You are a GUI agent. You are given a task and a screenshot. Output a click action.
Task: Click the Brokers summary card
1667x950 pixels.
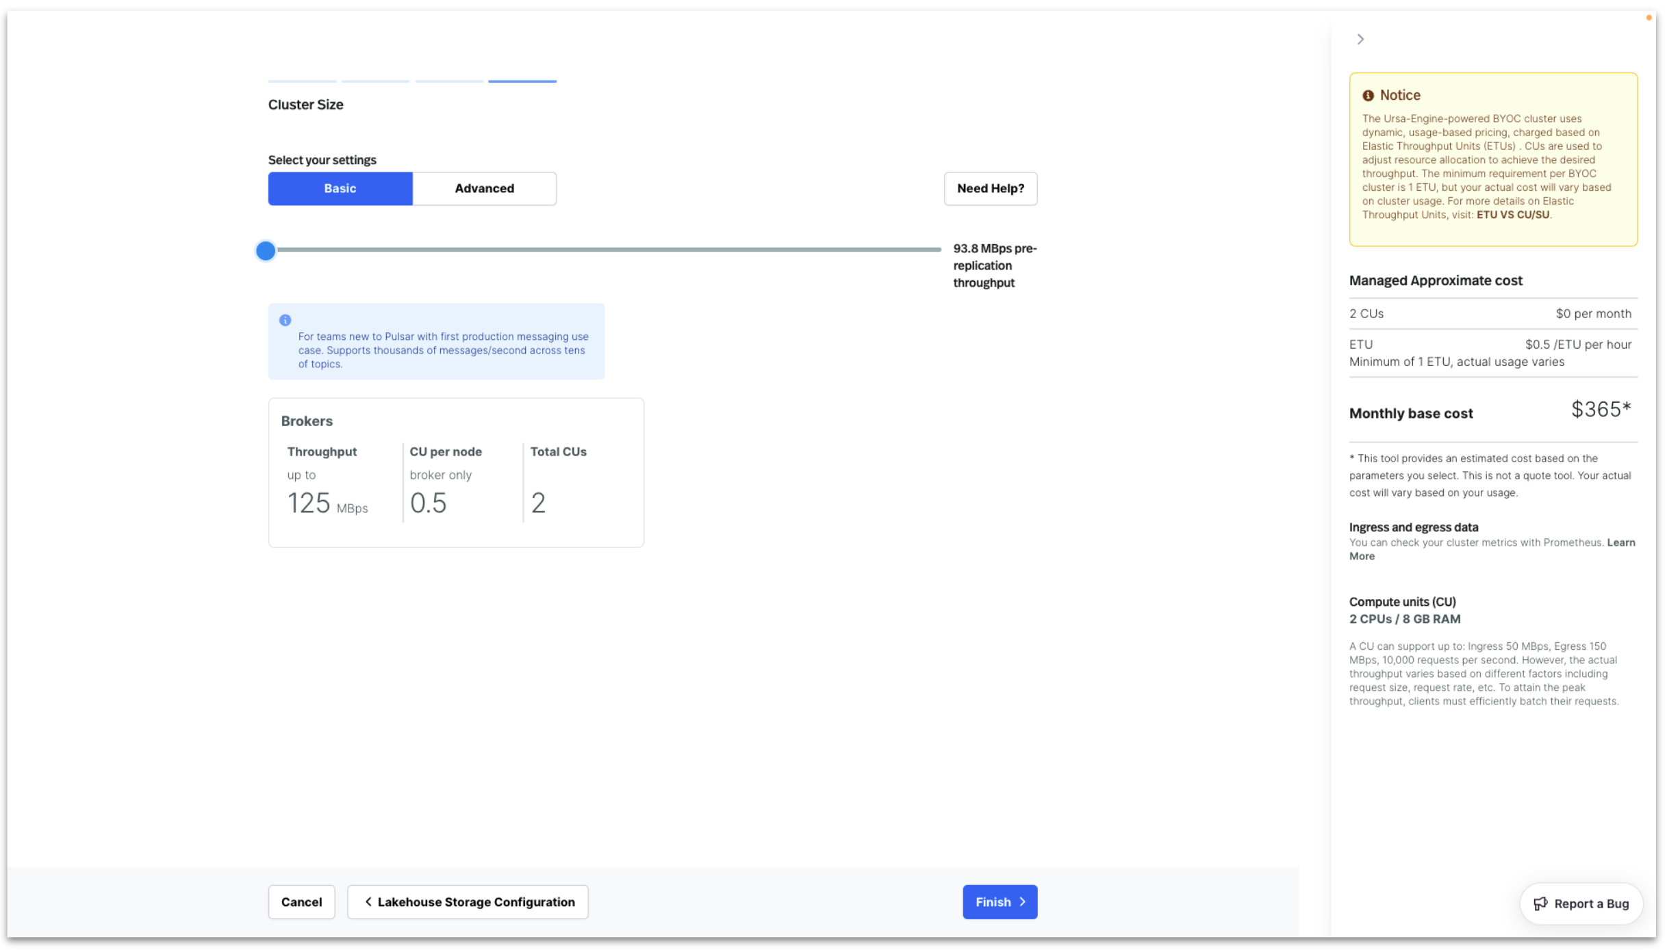point(456,472)
